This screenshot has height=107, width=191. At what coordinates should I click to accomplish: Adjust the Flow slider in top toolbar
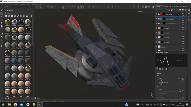click(59, 8)
